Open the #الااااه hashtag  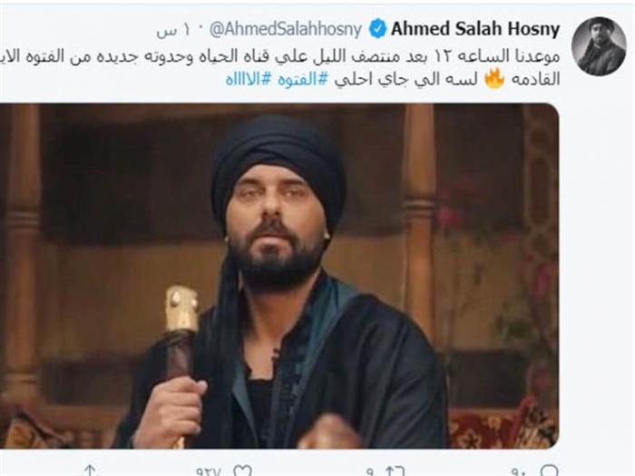click(x=249, y=80)
